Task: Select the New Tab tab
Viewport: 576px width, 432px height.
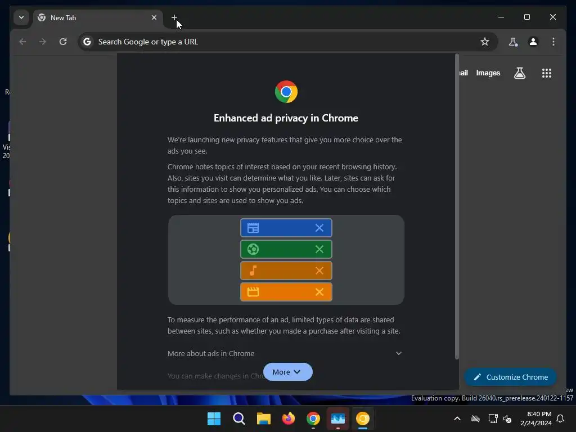Action: tap(98, 17)
